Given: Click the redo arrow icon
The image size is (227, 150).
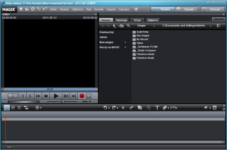Looking at the screenshot, I should [x=114, y=107].
